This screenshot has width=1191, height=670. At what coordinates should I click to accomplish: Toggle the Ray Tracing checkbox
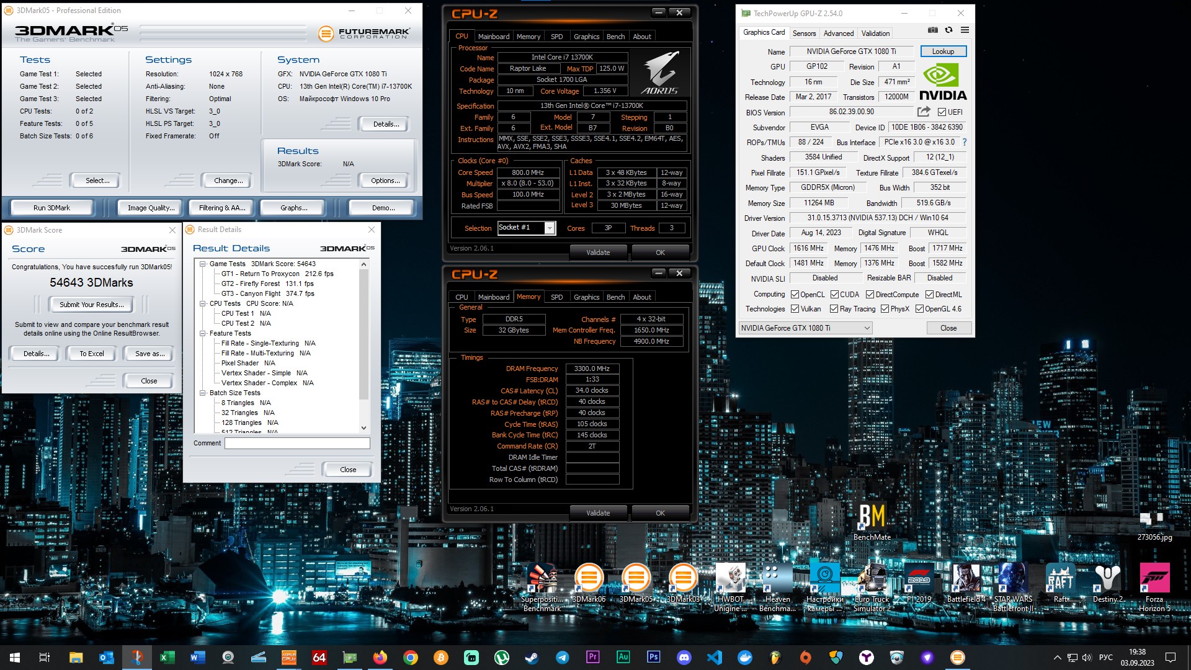click(x=834, y=309)
